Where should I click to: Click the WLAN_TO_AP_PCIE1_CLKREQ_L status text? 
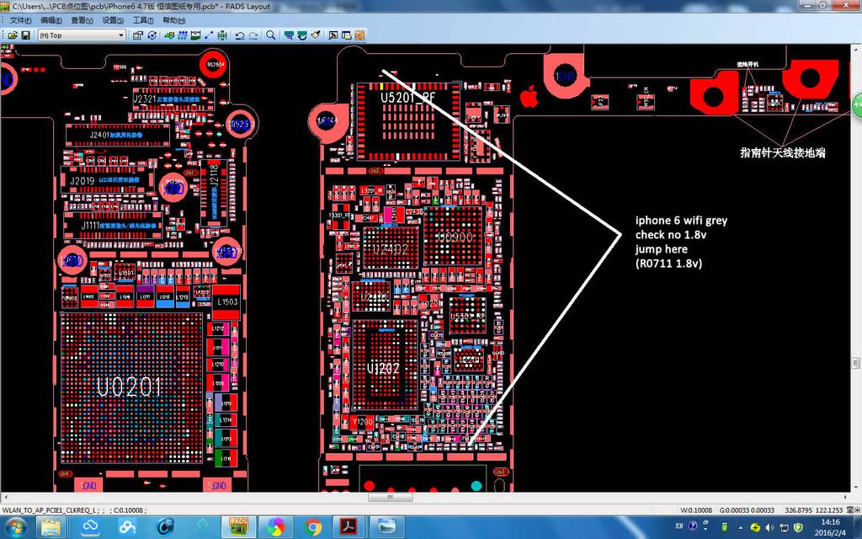pos(50,510)
